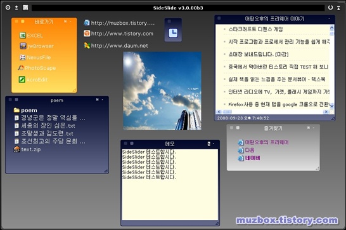Open the headline 초대장 보내드립니다. (마감)

click(259, 54)
